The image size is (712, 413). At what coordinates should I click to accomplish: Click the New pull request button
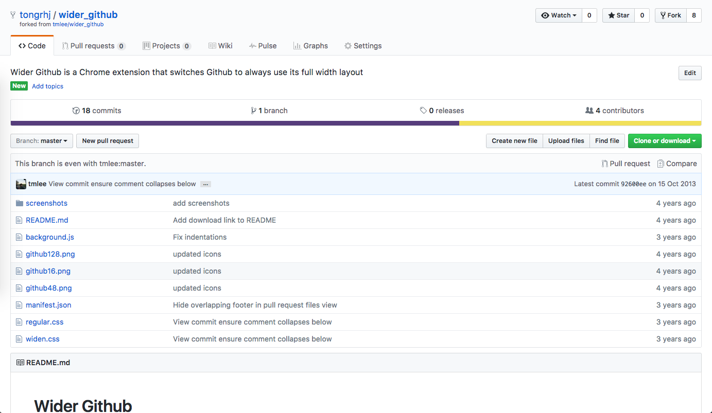(x=108, y=141)
